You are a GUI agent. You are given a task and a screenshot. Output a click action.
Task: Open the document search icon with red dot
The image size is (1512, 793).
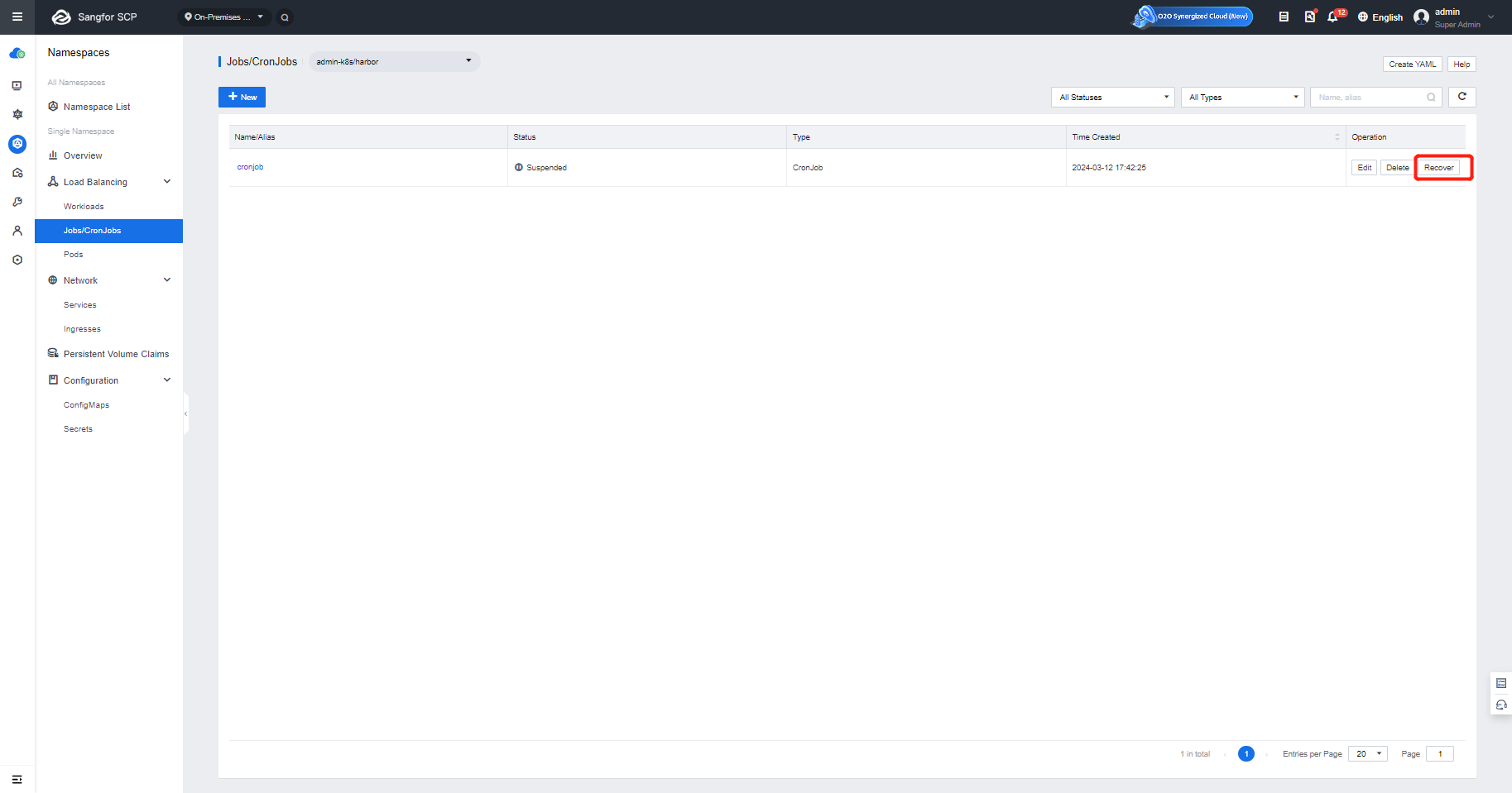click(1310, 17)
